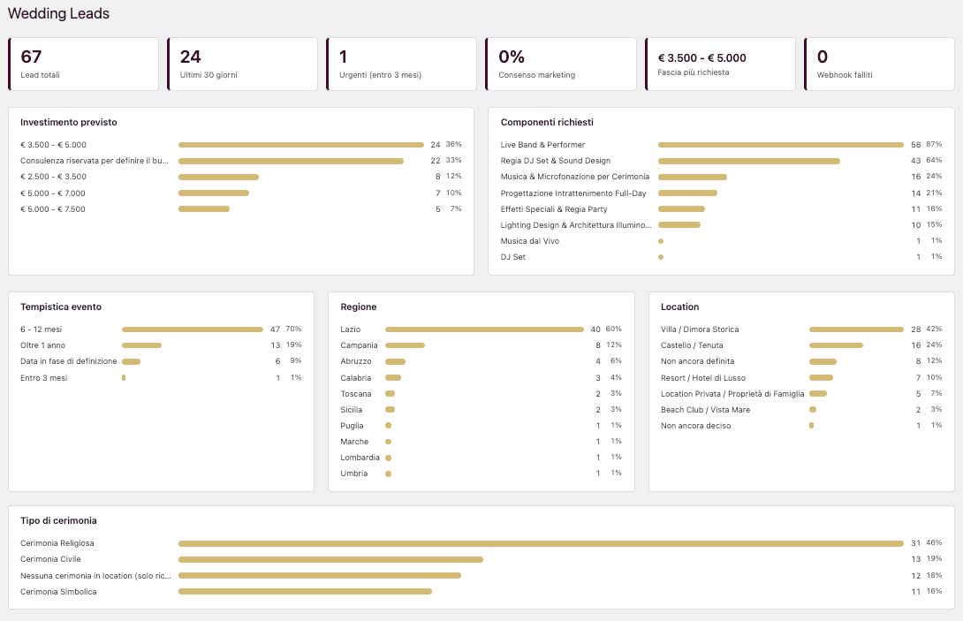
Task: Click the 'Wedding Leads' page title
Action: coord(58,13)
